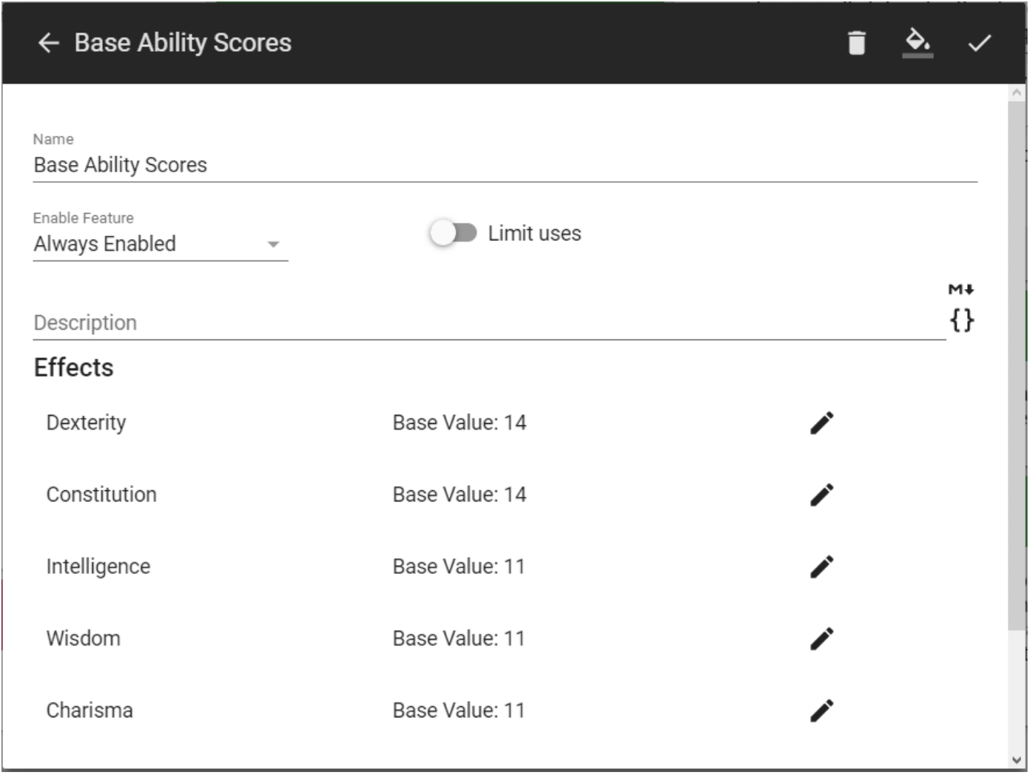This screenshot has height=775, width=1030.
Task: Click the scrollbar up arrow
Action: click(1017, 93)
